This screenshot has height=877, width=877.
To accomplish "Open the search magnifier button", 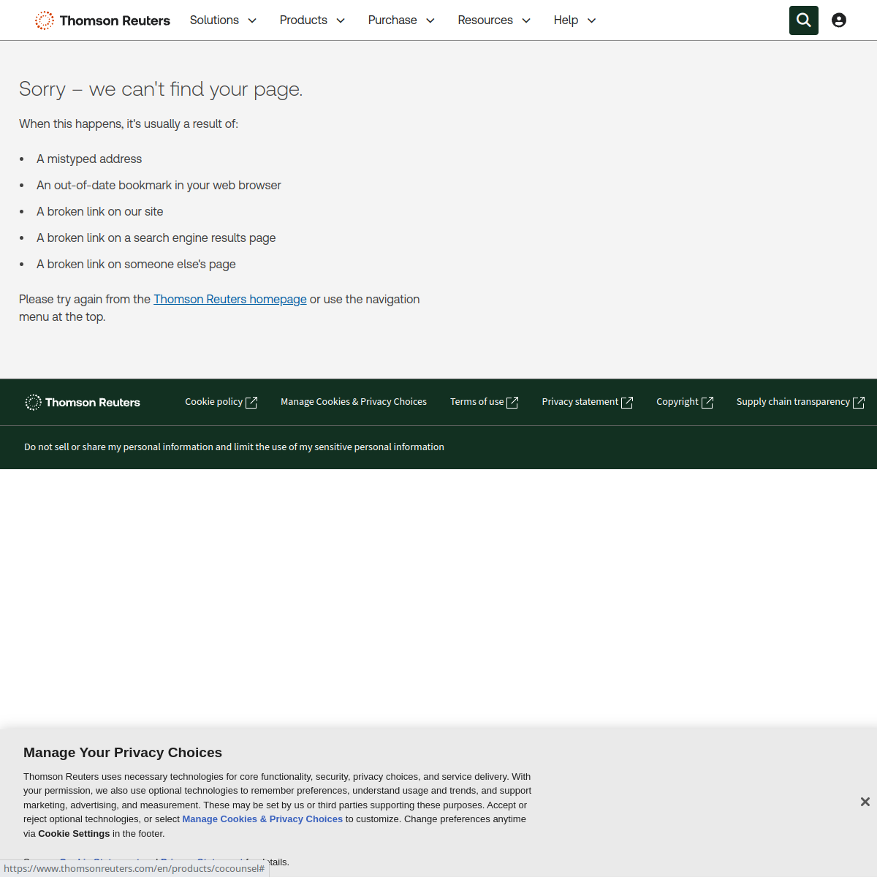I will tap(804, 20).
